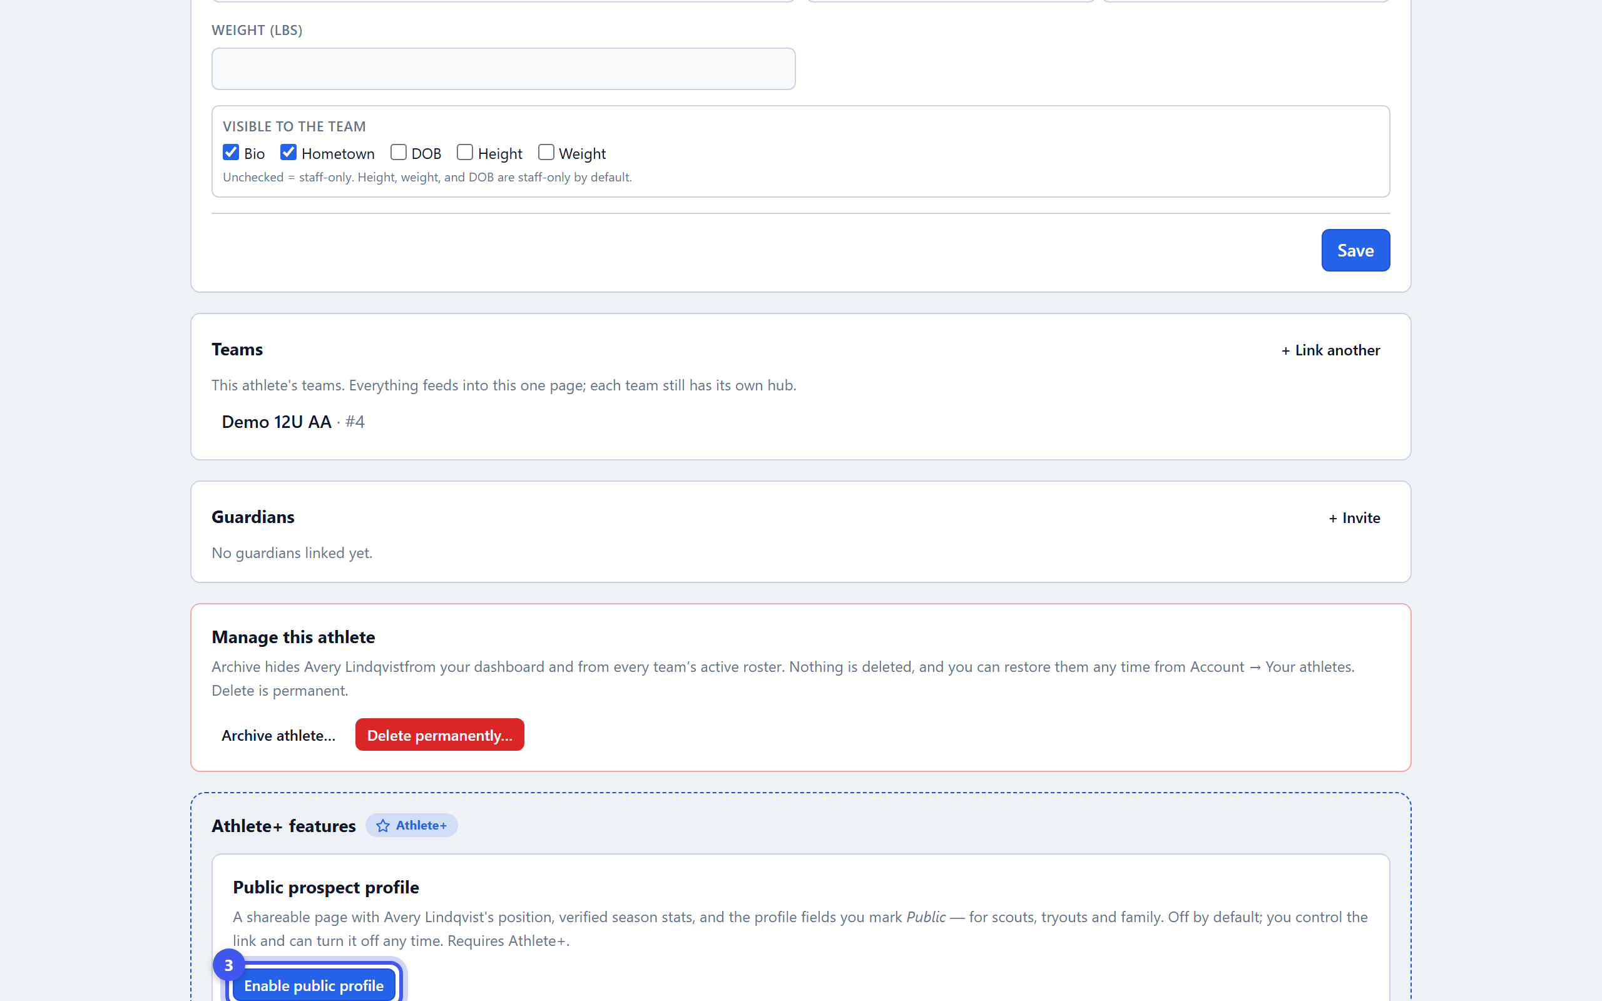Click Delete permanently...

point(439,735)
